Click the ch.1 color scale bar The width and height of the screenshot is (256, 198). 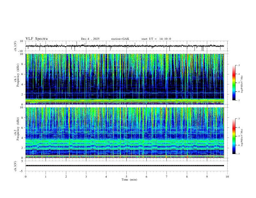pos(234,83)
